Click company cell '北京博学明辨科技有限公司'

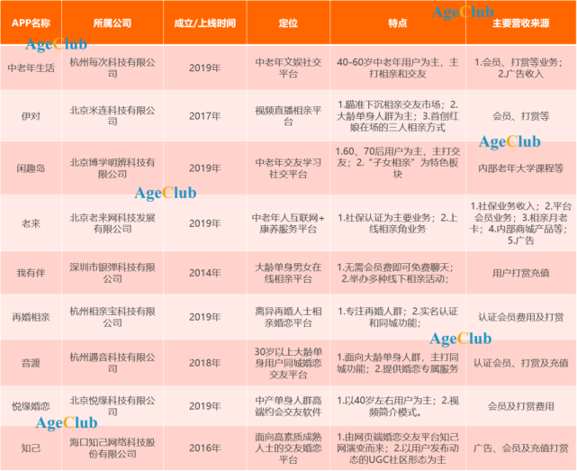pos(113,168)
